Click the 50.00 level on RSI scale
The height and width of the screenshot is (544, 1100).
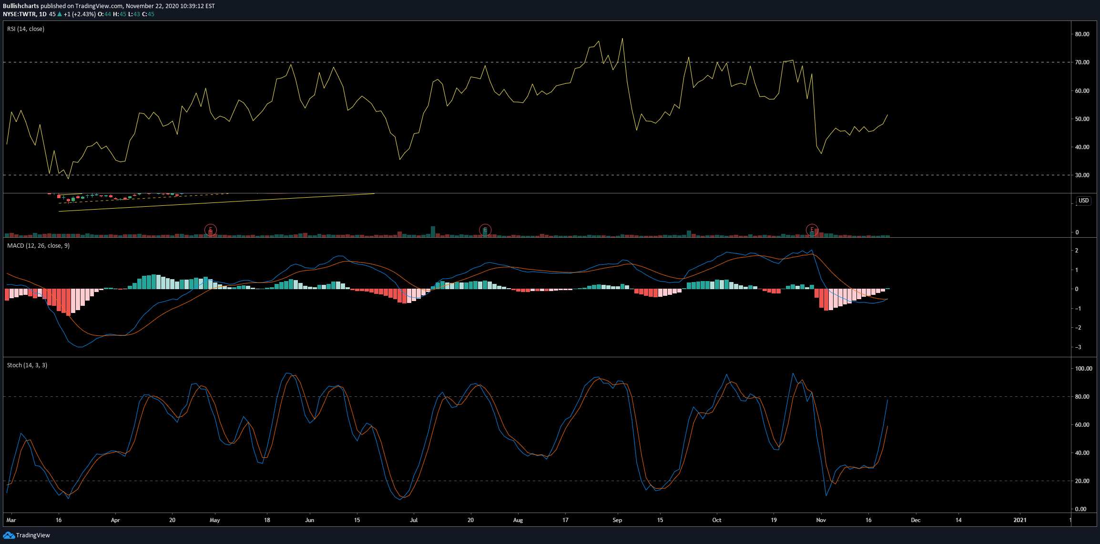(x=1082, y=119)
